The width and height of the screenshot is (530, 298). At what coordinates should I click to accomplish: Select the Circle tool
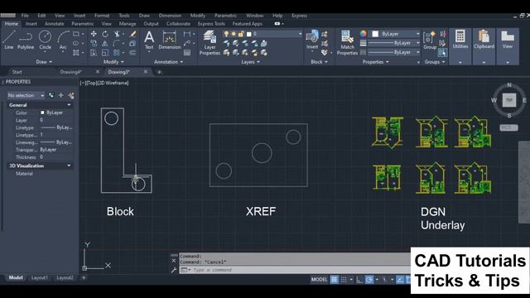[x=45, y=40]
